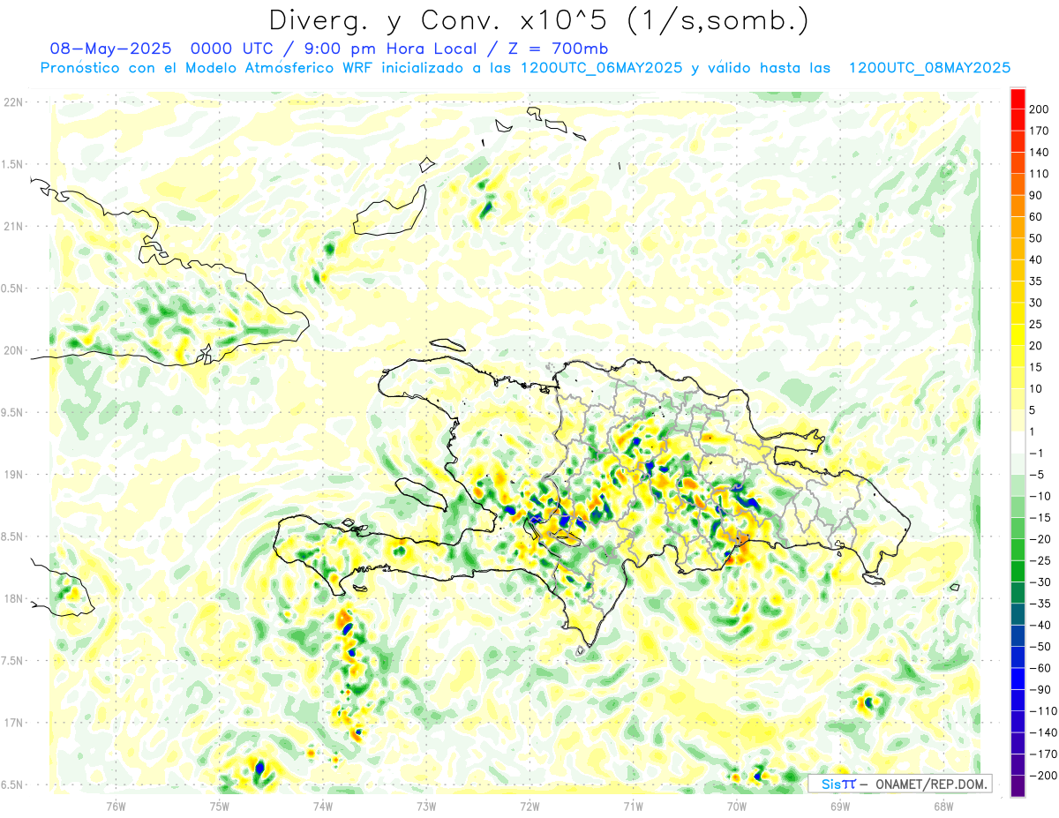Click the '75W' longitude label
Viewport: 1059px width, 818px height.
click(220, 807)
